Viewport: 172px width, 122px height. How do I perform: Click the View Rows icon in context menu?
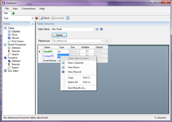(x=63, y=67)
